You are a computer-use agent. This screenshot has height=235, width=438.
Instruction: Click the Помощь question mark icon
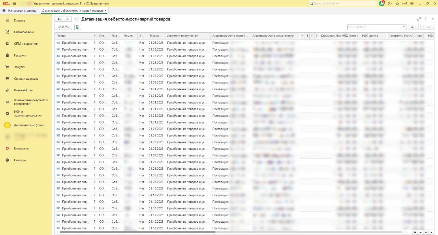pos(7,160)
